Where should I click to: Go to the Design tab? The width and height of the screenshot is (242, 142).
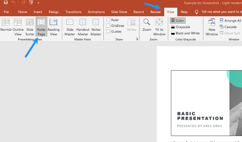(x=54, y=12)
